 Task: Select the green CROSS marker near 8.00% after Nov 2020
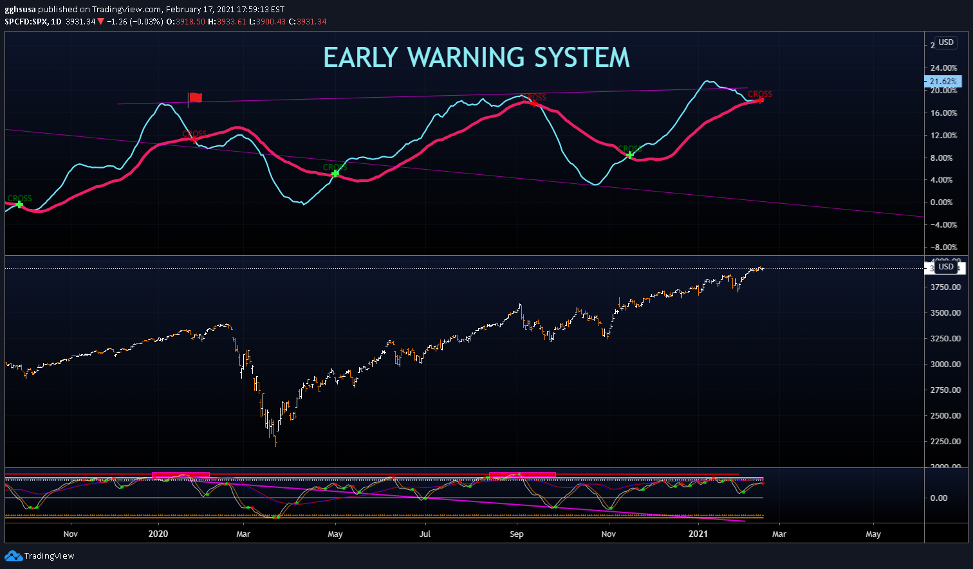630,154
